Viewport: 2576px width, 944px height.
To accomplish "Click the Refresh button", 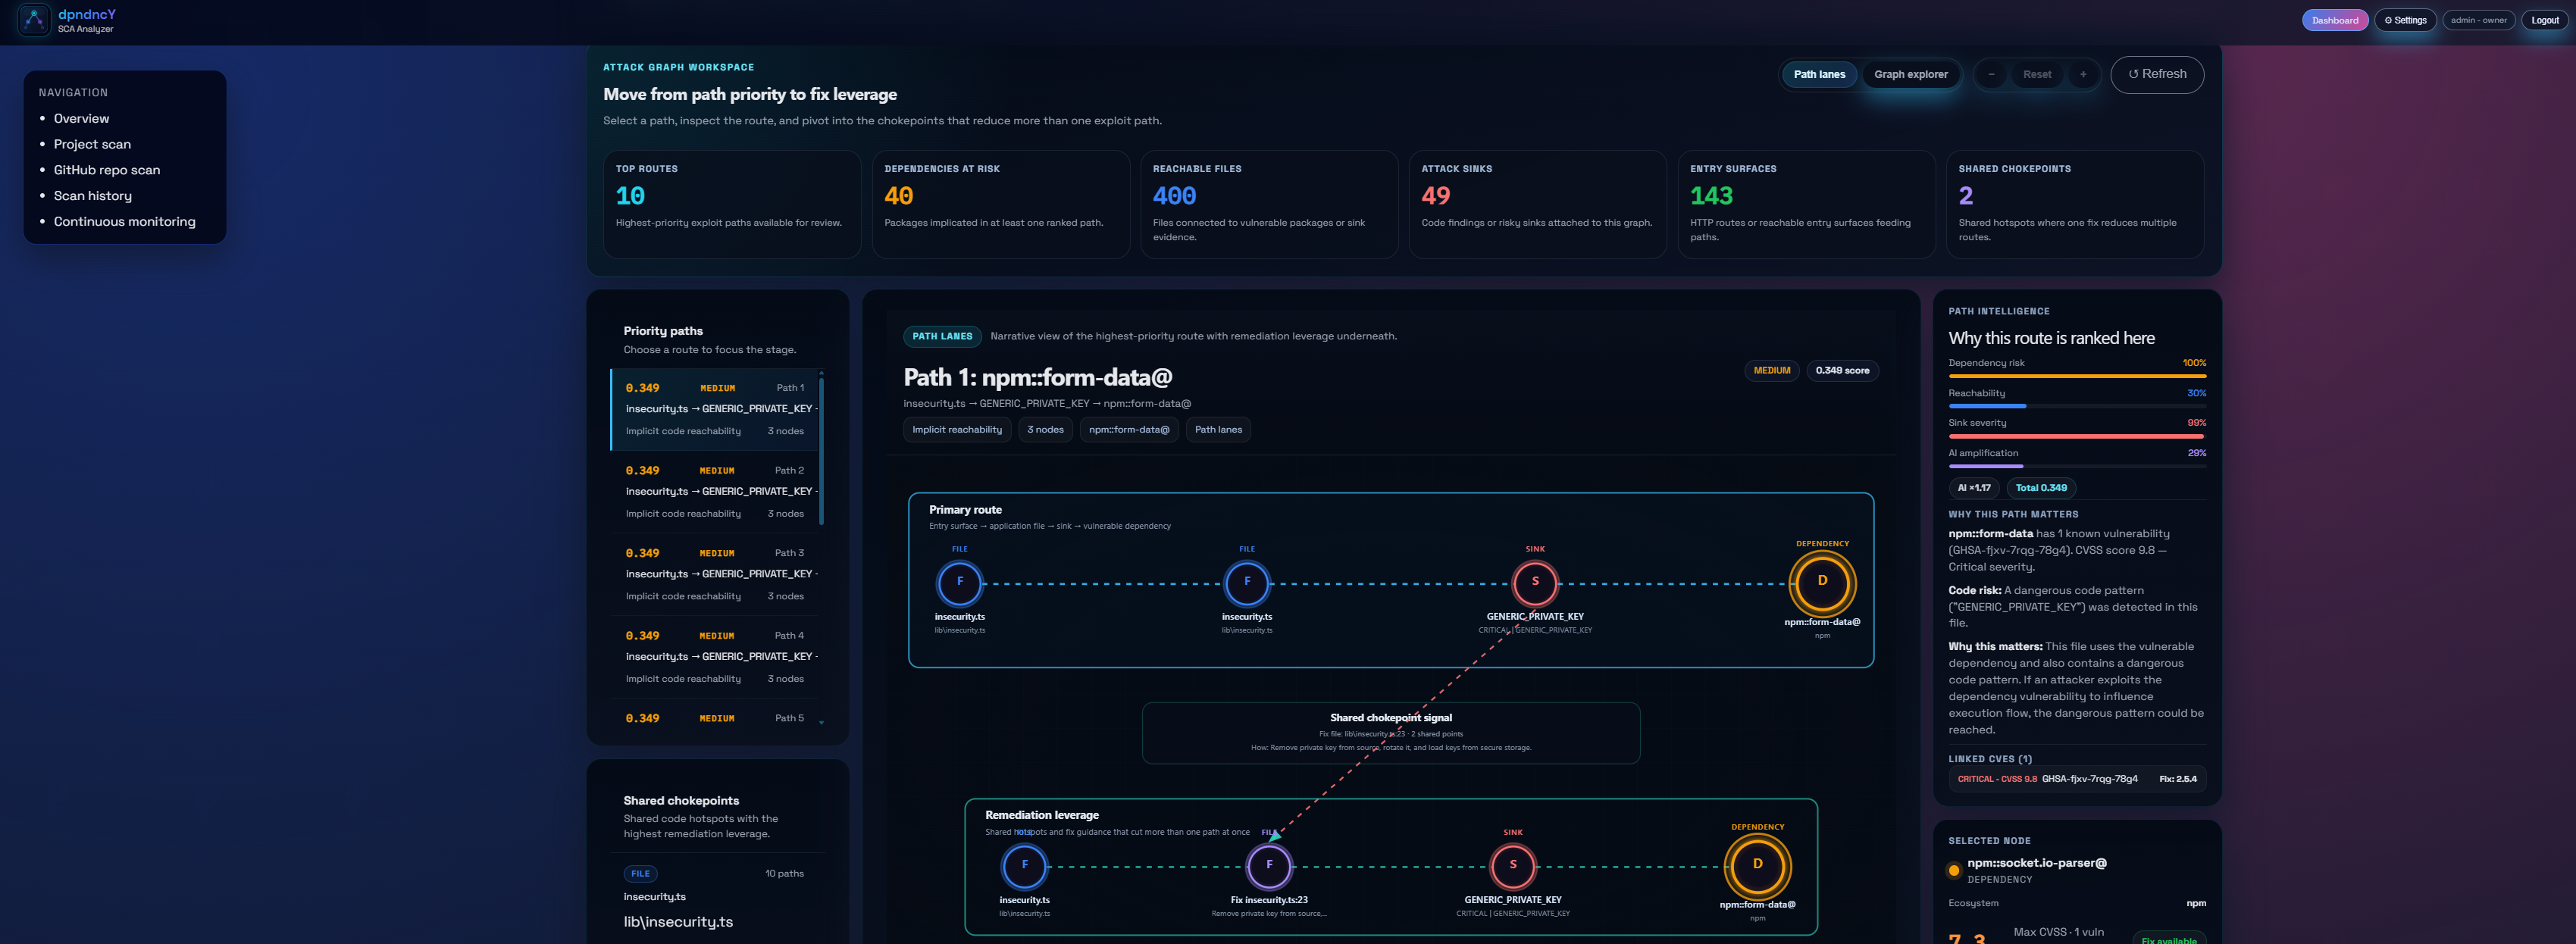I will click(2156, 75).
